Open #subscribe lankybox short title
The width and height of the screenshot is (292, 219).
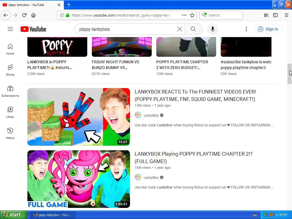point(246,65)
